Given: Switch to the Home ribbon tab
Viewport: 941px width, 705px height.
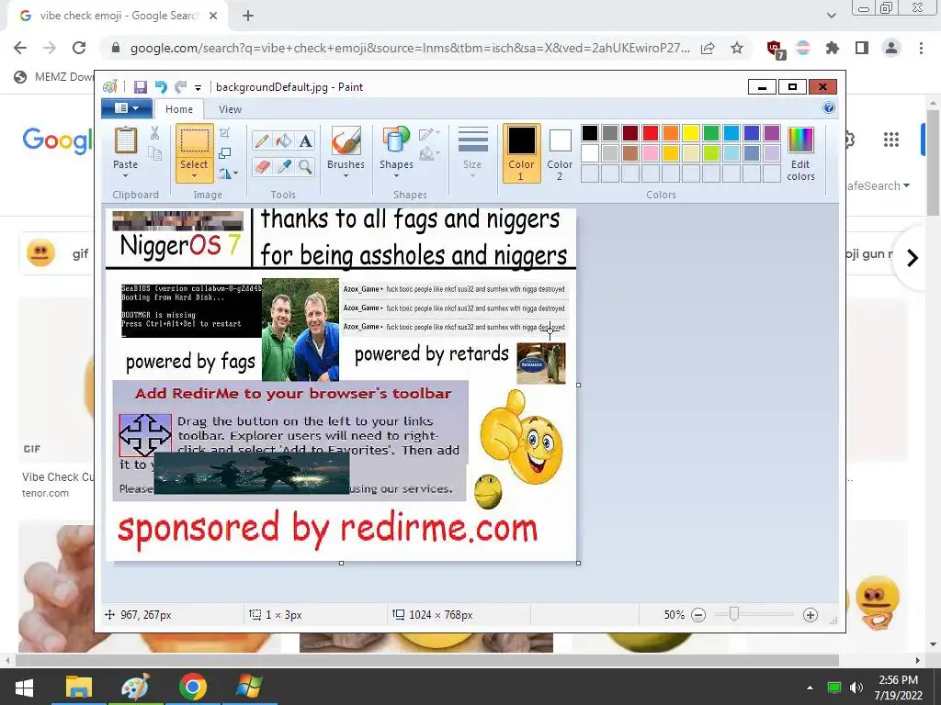Looking at the screenshot, I should coord(179,109).
